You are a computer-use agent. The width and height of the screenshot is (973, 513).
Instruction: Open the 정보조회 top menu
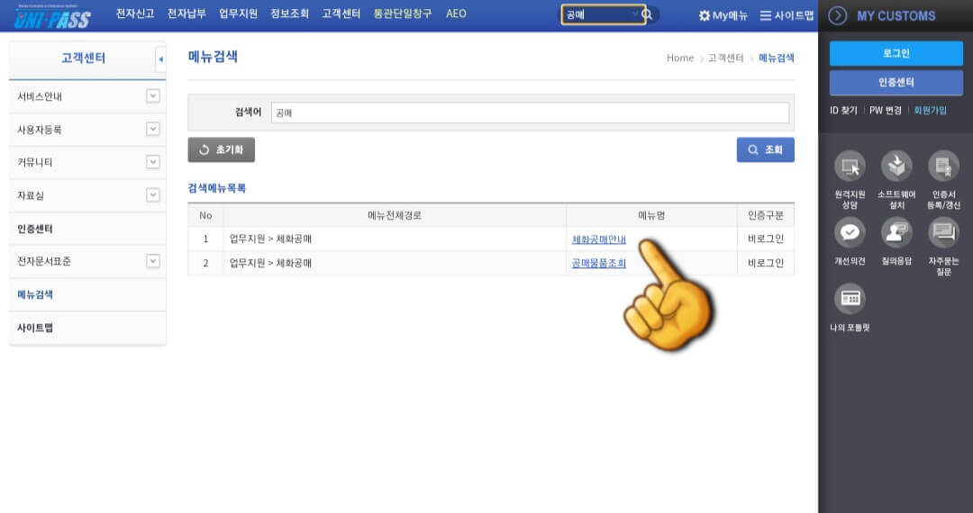pos(289,13)
